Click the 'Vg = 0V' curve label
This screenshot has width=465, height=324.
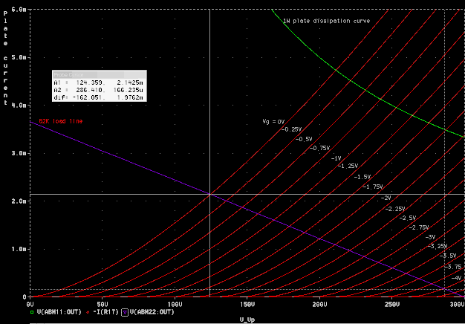click(273, 121)
